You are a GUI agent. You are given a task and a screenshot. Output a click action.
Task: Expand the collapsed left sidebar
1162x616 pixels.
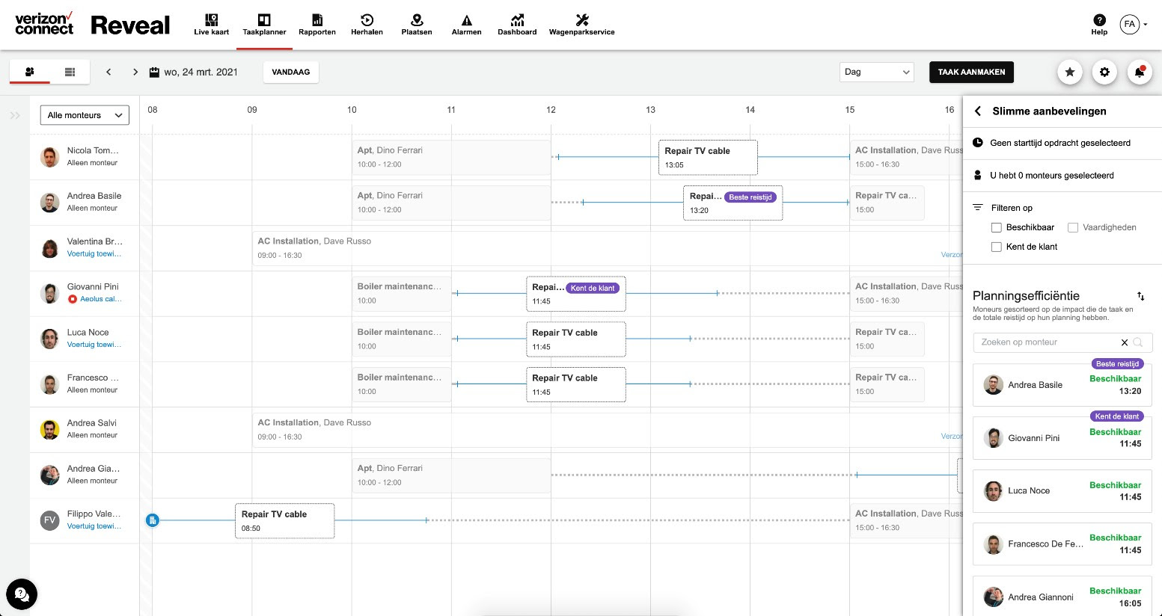point(15,115)
